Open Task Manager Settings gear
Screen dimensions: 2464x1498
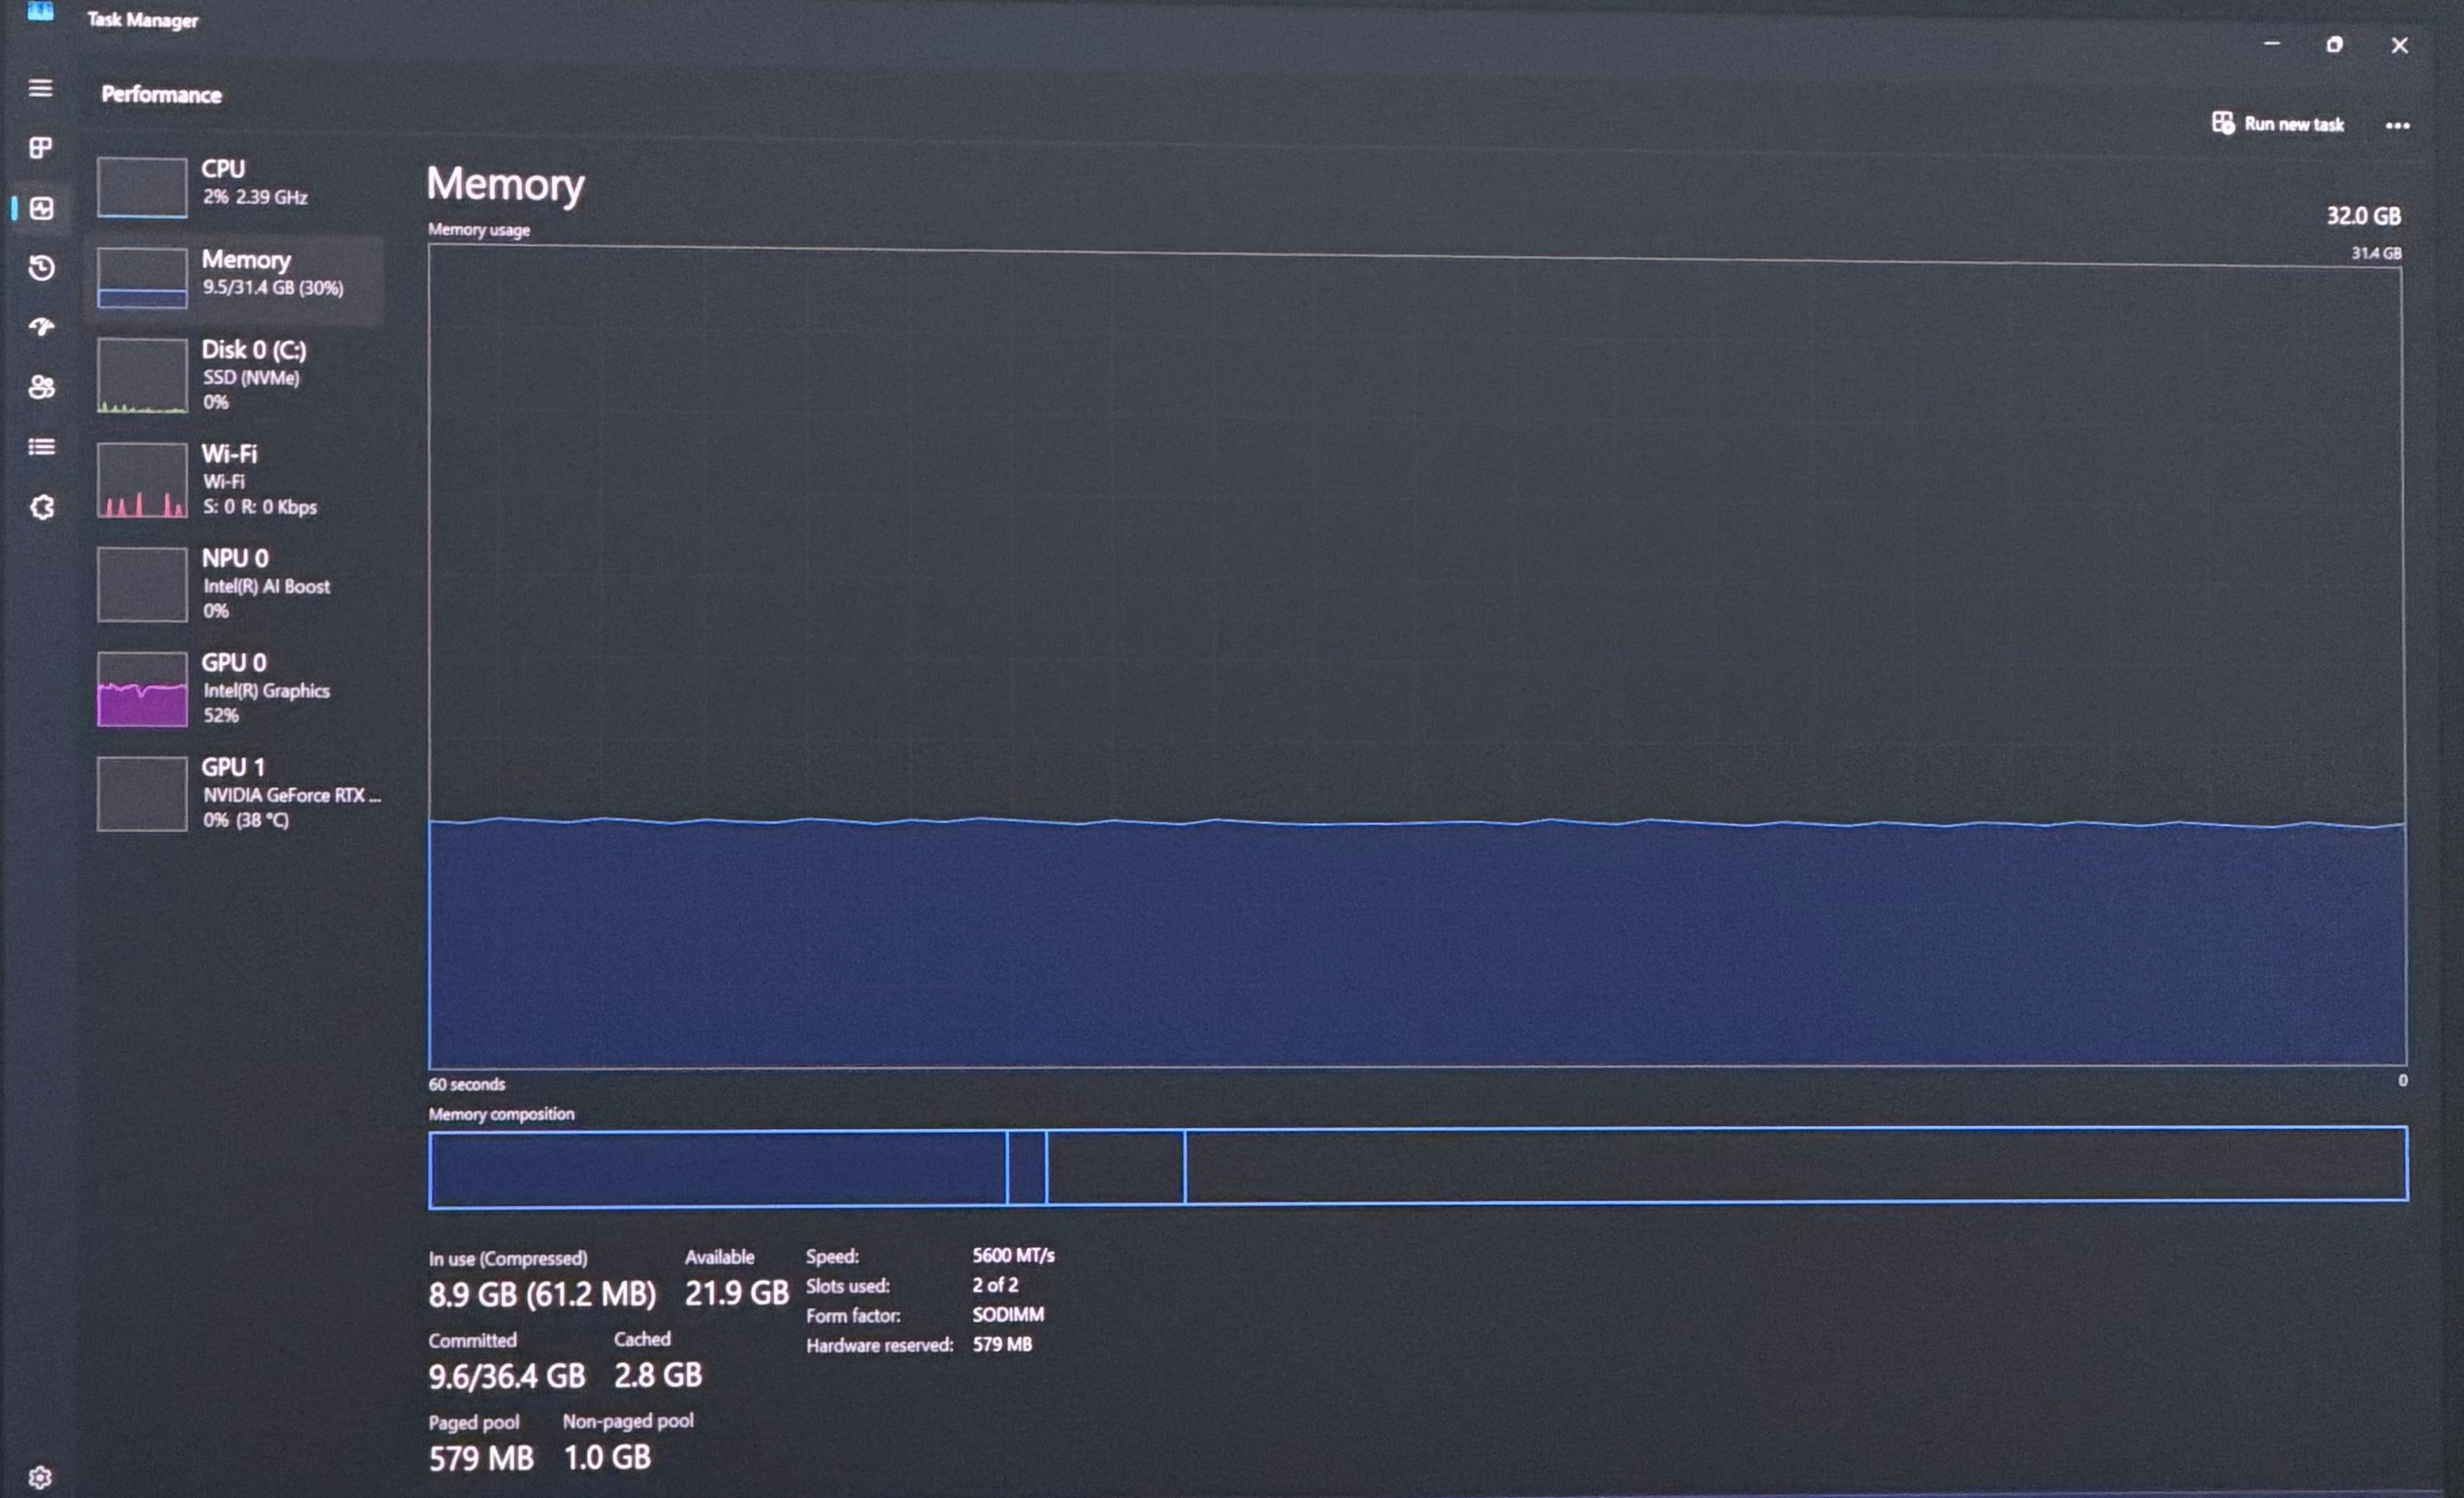[x=40, y=1477]
